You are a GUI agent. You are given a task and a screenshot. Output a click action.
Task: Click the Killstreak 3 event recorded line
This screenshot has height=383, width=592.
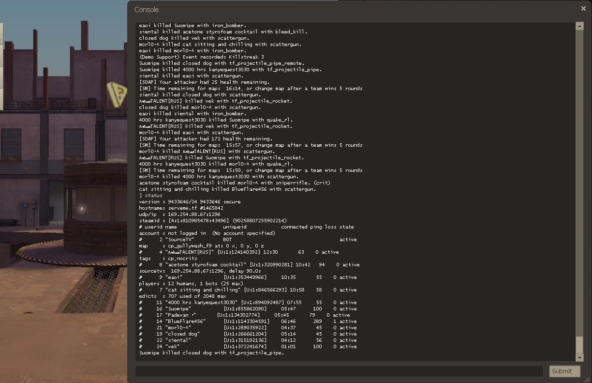tap(201, 57)
